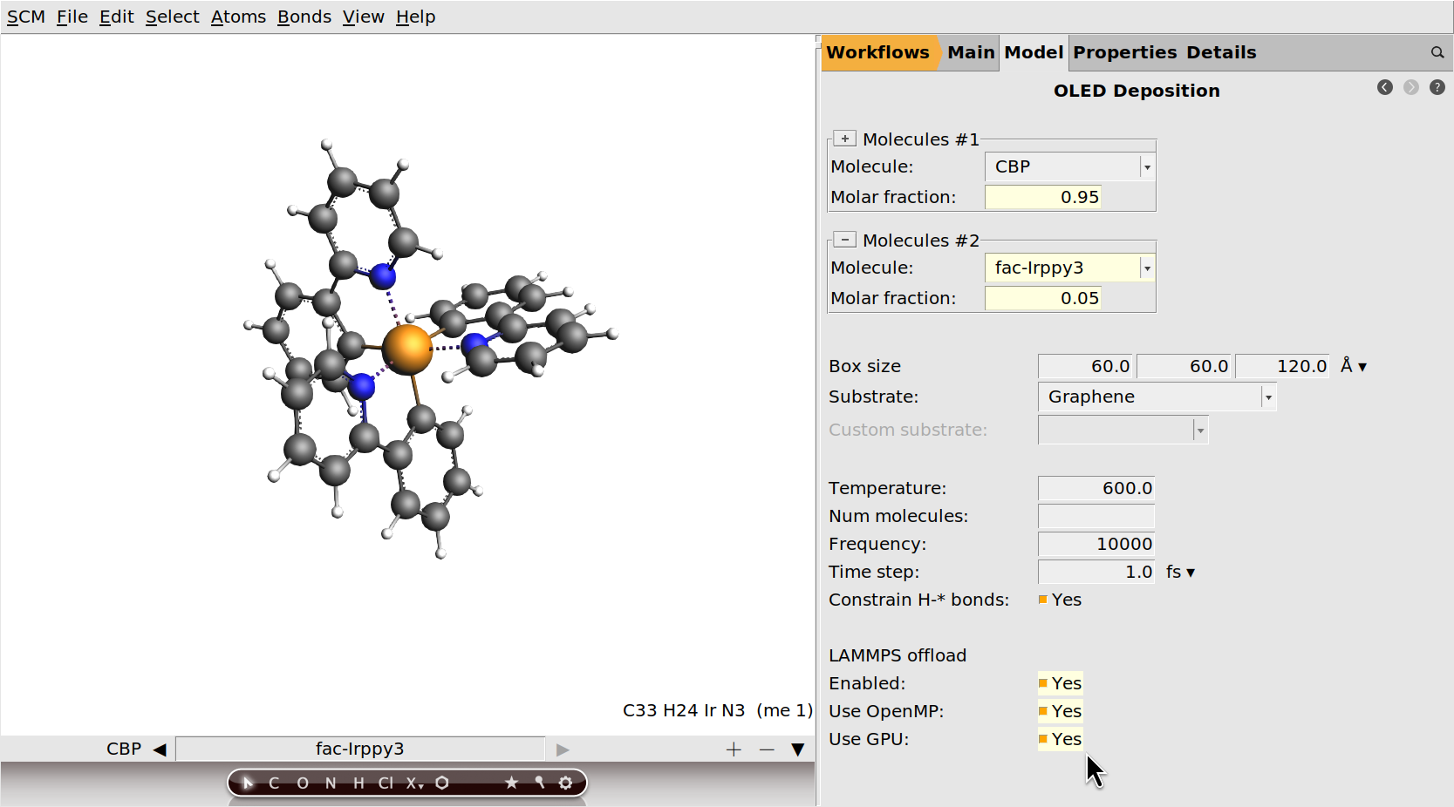Screen dimensions: 1454x807
Task: Disable the Use GPU option
Action: pyautogui.click(x=1043, y=739)
